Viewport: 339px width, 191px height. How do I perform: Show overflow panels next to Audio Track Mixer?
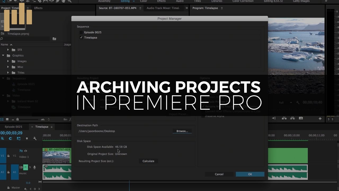[187, 8]
